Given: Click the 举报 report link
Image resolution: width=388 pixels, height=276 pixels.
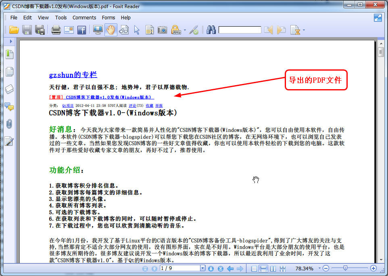Looking at the screenshot, I should click(x=159, y=106).
